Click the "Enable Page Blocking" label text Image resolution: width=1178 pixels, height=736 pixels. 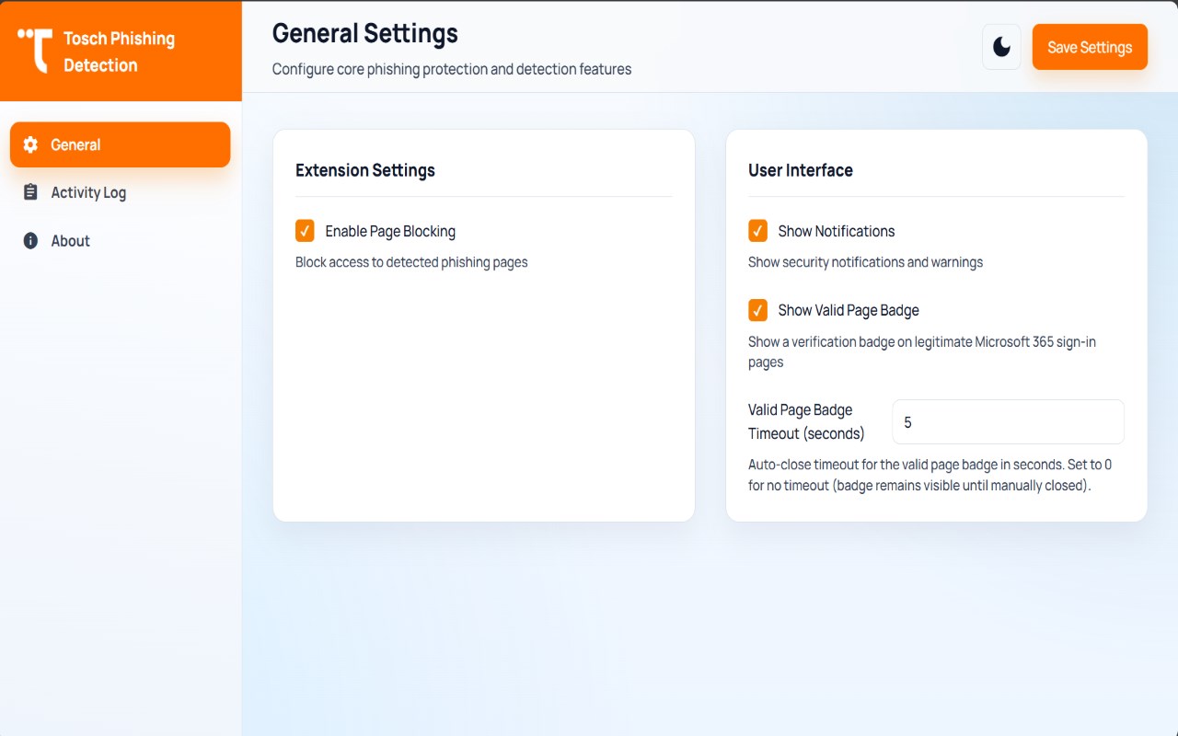390,231
